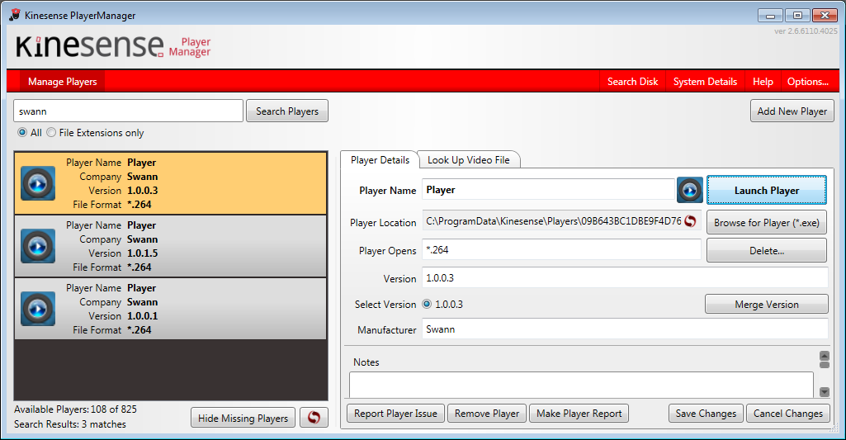Open the Help menu
This screenshot has height=440, width=846.
click(763, 82)
